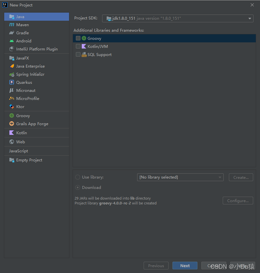Select the Spring Initializr leaf icon
This screenshot has width=260, height=273.
pos(12,74)
